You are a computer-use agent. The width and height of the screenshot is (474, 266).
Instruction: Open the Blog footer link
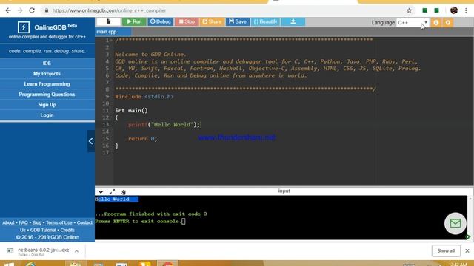tap(36, 222)
